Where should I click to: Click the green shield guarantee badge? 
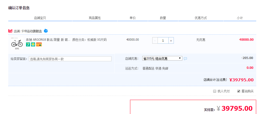(x=33, y=44)
